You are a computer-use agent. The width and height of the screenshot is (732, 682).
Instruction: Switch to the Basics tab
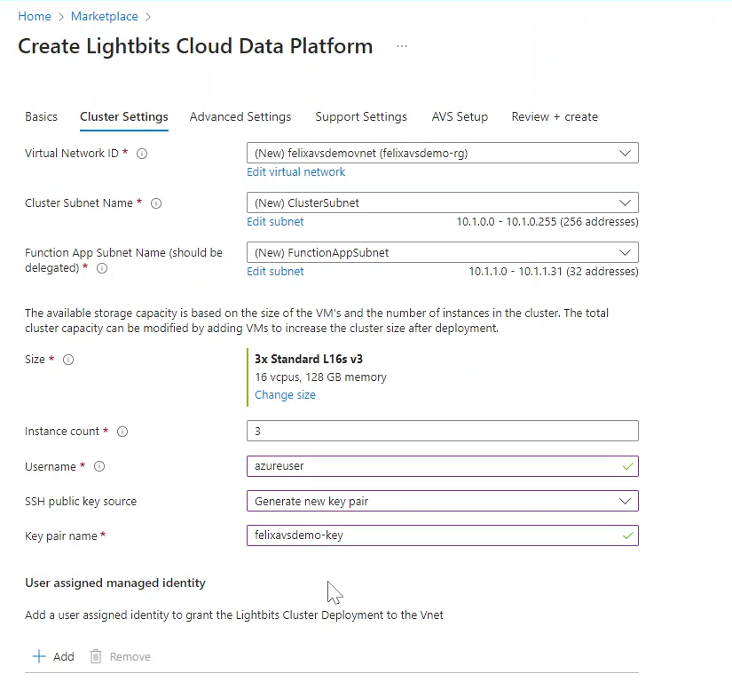[41, 117]
